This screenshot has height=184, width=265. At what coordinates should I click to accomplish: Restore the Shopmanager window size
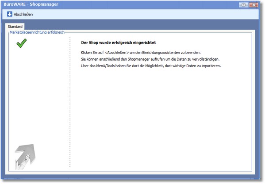point(243,5)
